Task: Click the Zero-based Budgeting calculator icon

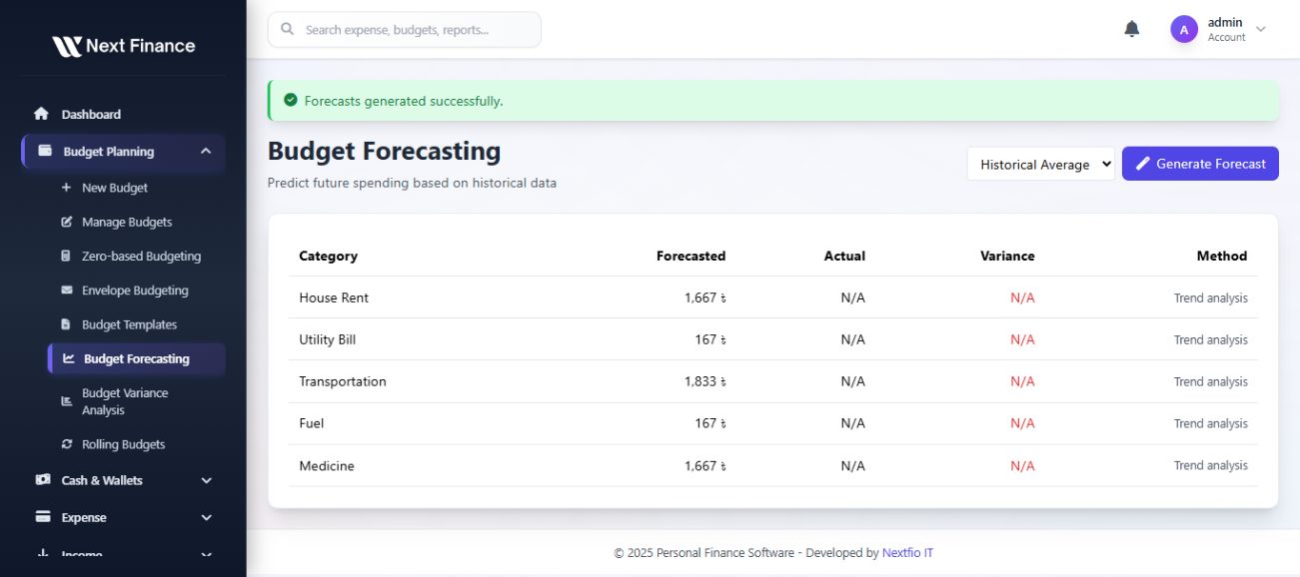Action: point(67,257)
